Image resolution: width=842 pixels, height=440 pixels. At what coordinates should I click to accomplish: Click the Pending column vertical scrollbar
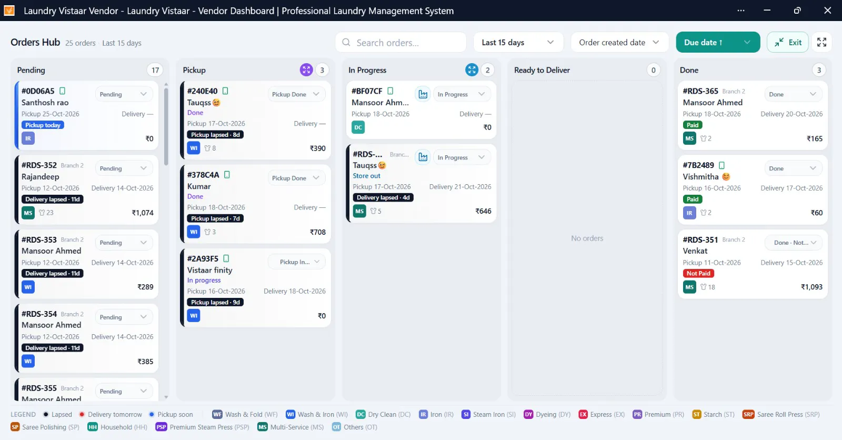166,127
